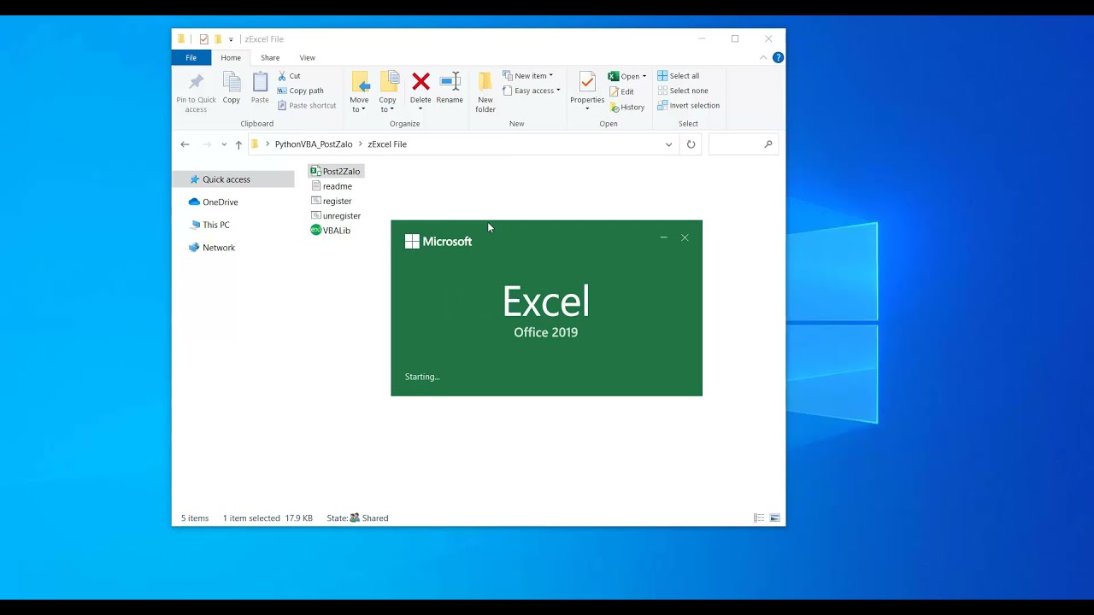Go forward with the right arrow

(206, 144)
